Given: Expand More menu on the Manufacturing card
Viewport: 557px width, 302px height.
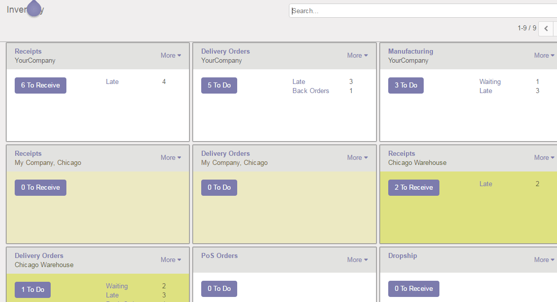Looking at the screenshot, I should 544,55.
